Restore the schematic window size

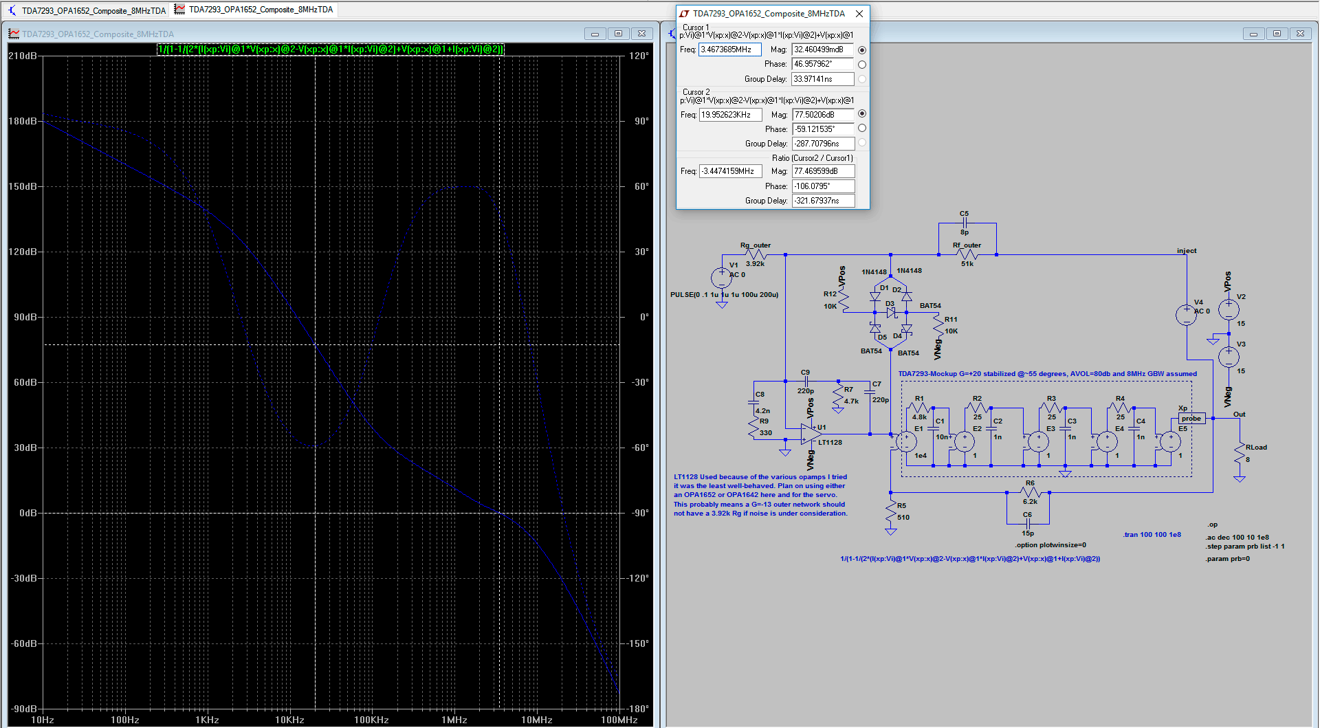click(1277, 34)
